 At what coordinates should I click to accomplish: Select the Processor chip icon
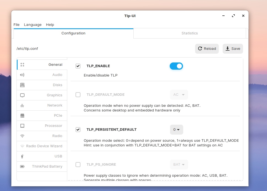tap(22, 126)
